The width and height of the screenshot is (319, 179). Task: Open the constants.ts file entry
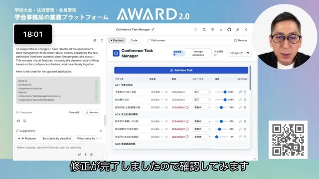point(25,85)
